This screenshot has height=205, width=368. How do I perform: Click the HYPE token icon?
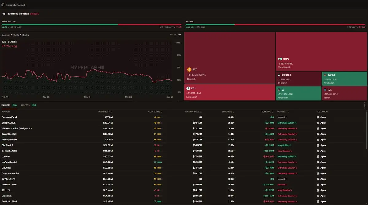280,59
